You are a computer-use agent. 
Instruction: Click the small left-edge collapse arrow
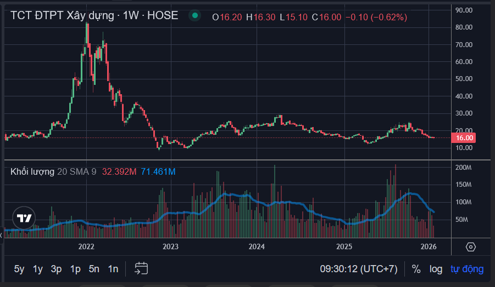(2, 234)
